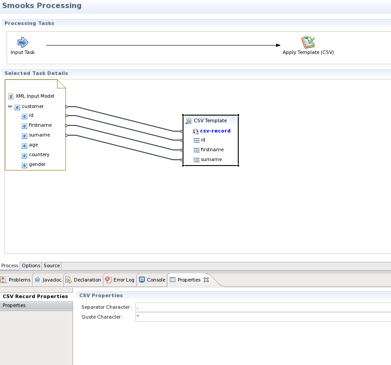Select the id field label in CSV Template
391x365 pixels.
coord(203,140)
